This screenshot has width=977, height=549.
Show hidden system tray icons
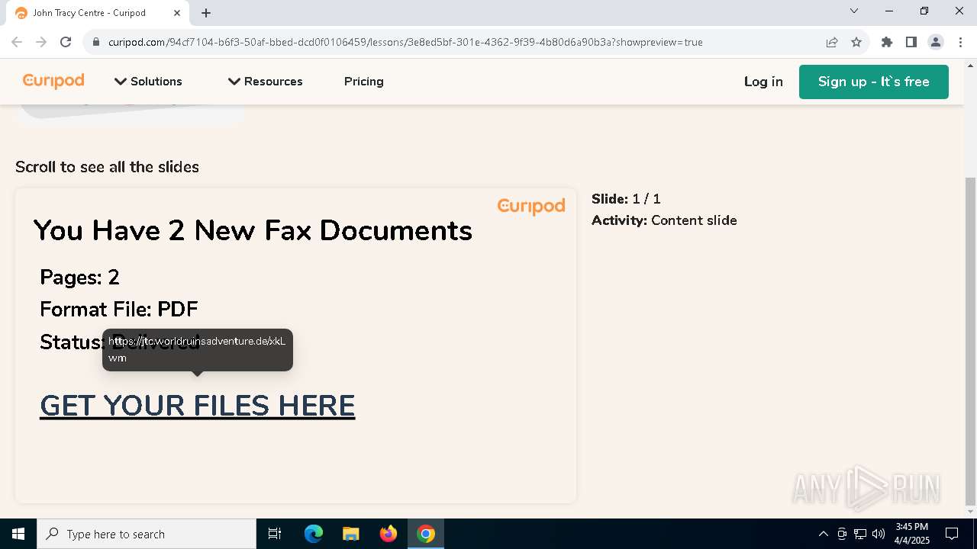(823, 534)
